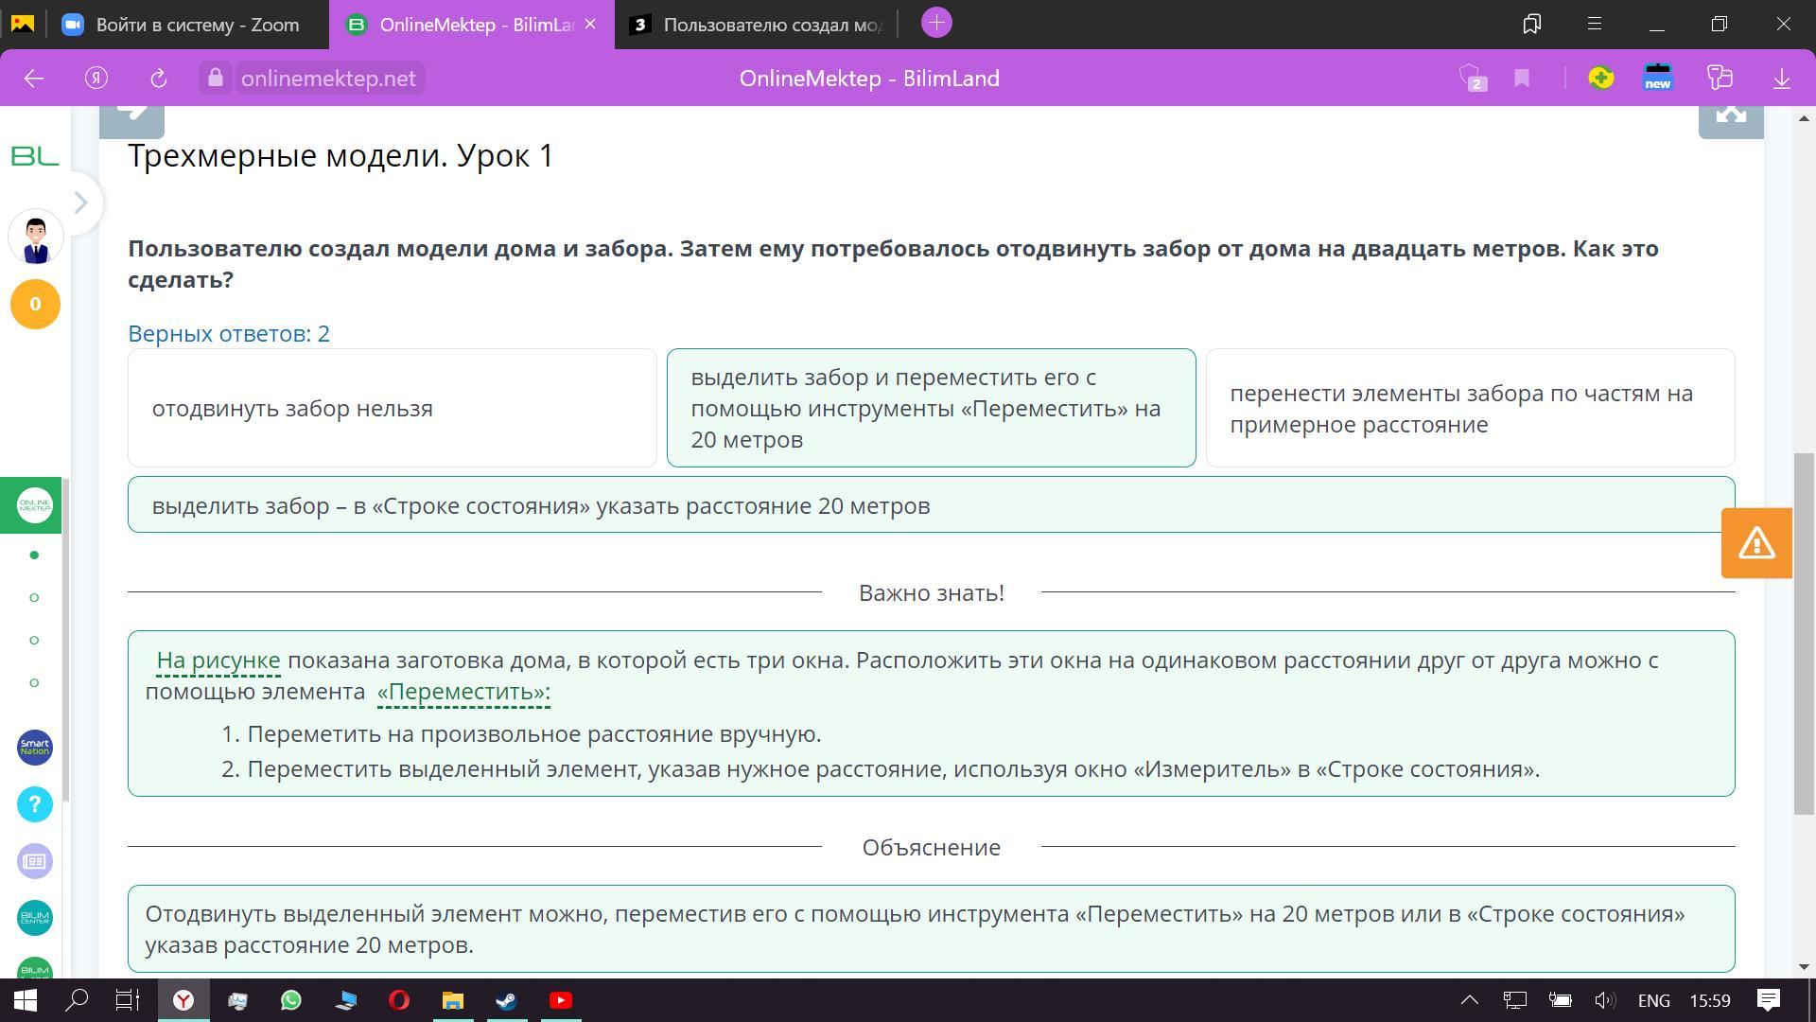This screenshot has width=1816, height=1022.
Task: Select answer «перенести элементы забора по частям»
Action: tap(1470, 408)
